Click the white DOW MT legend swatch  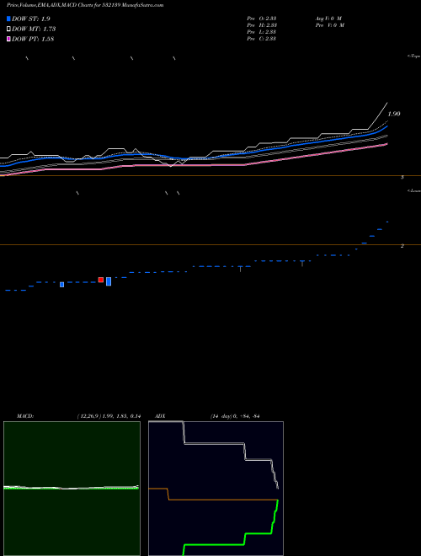9,29
